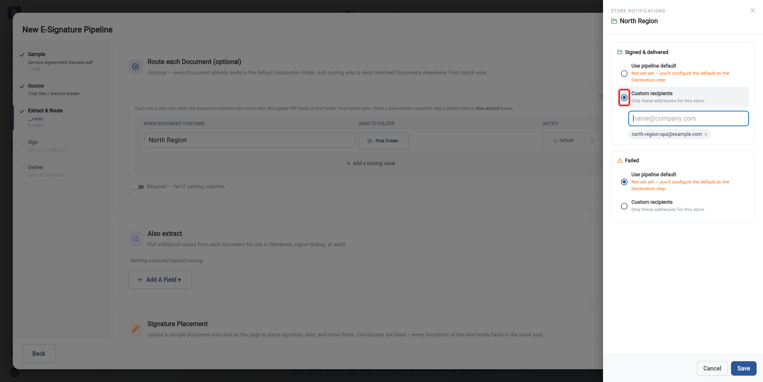Click the WHEN DOCUMENT CONTAINS column header

point(174,123)
